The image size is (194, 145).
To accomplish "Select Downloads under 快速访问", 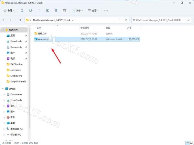I will pyautogui.click(x=16, y=41).
